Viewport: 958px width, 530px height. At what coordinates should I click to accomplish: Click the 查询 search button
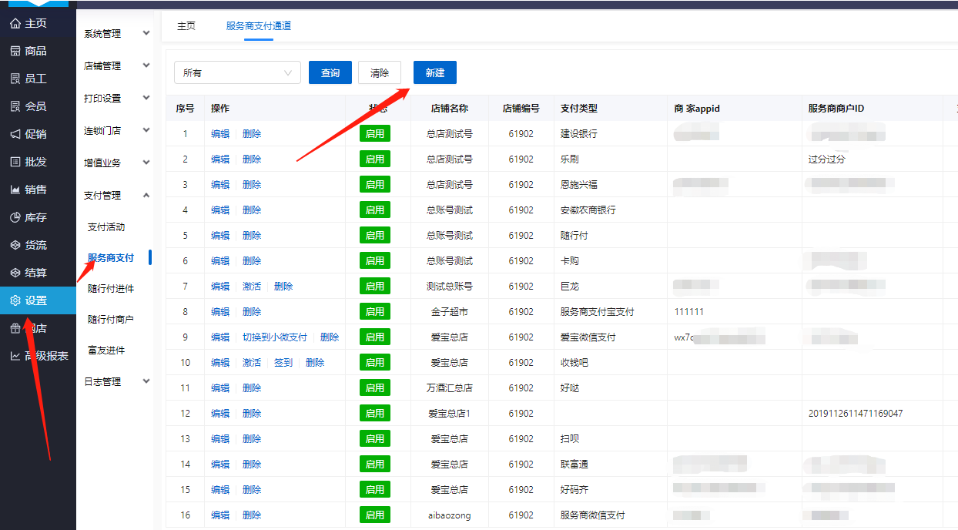click(330, 72)
